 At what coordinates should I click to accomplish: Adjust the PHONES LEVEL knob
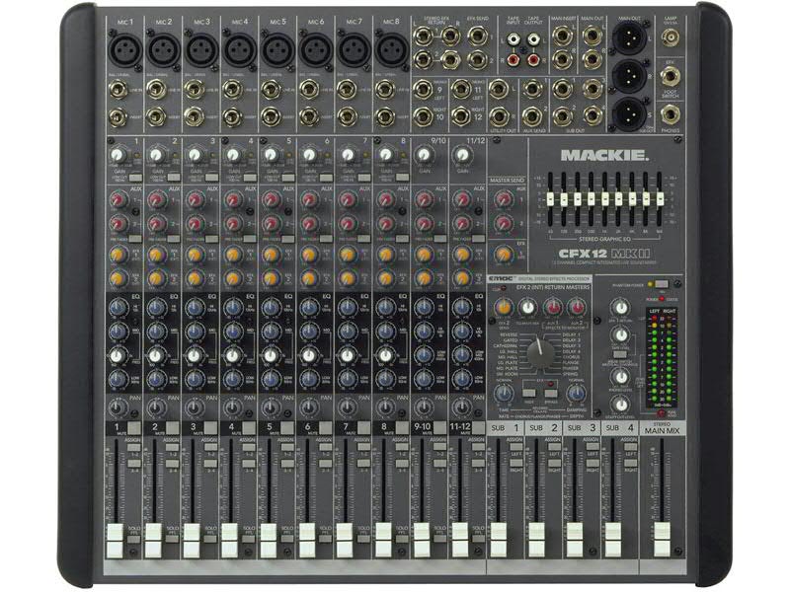coord(620,378)
